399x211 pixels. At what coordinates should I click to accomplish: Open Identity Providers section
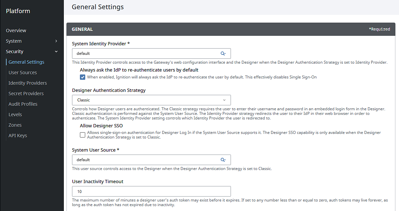(28, 83)
